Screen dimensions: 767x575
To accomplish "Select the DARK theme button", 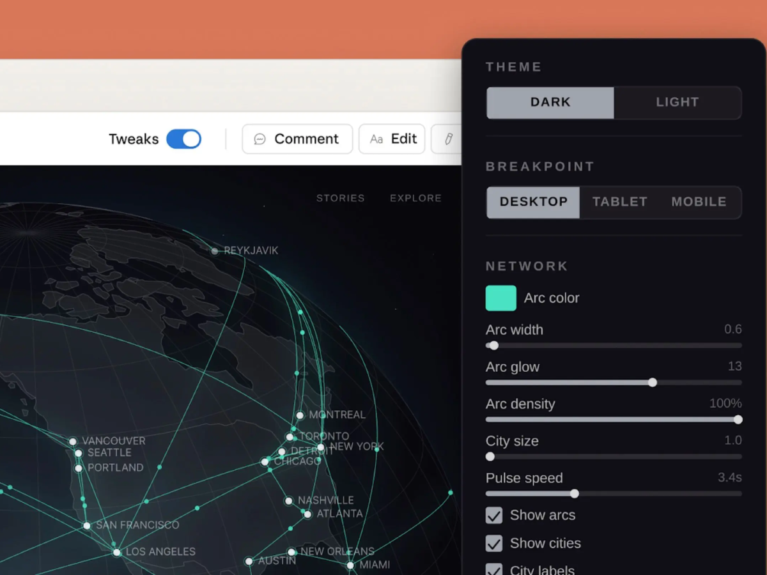I will tap(550, 102).
